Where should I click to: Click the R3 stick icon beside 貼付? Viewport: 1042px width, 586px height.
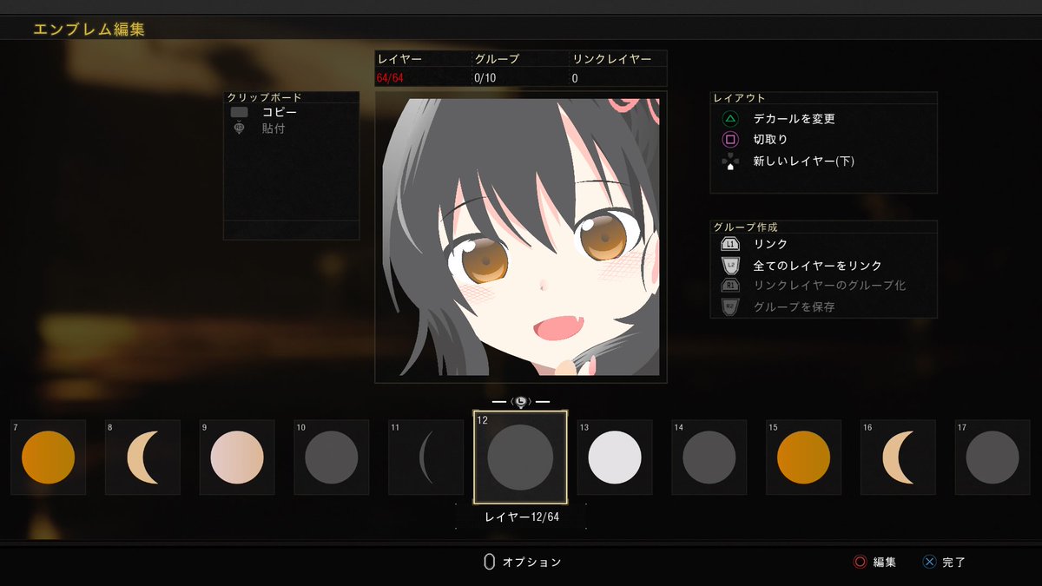point(240,128)
